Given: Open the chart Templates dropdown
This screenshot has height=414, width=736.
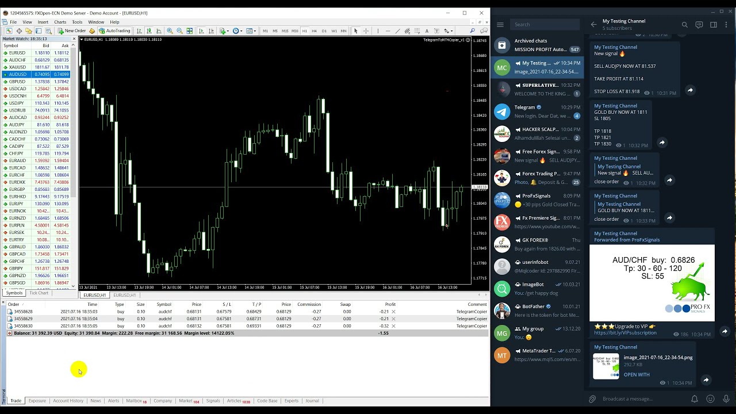Looking at the screenshot, I should (x=251, y=31).
